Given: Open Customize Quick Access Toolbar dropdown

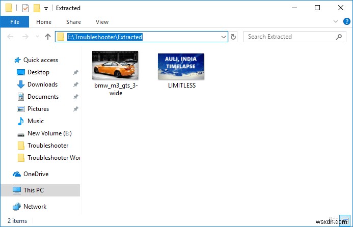Looking at the screenshot, I should click(x=46, y=9).
